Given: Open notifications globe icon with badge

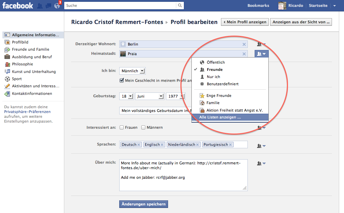Looking at the screenshot, I should pyautogui.click(x=57, y=6).
